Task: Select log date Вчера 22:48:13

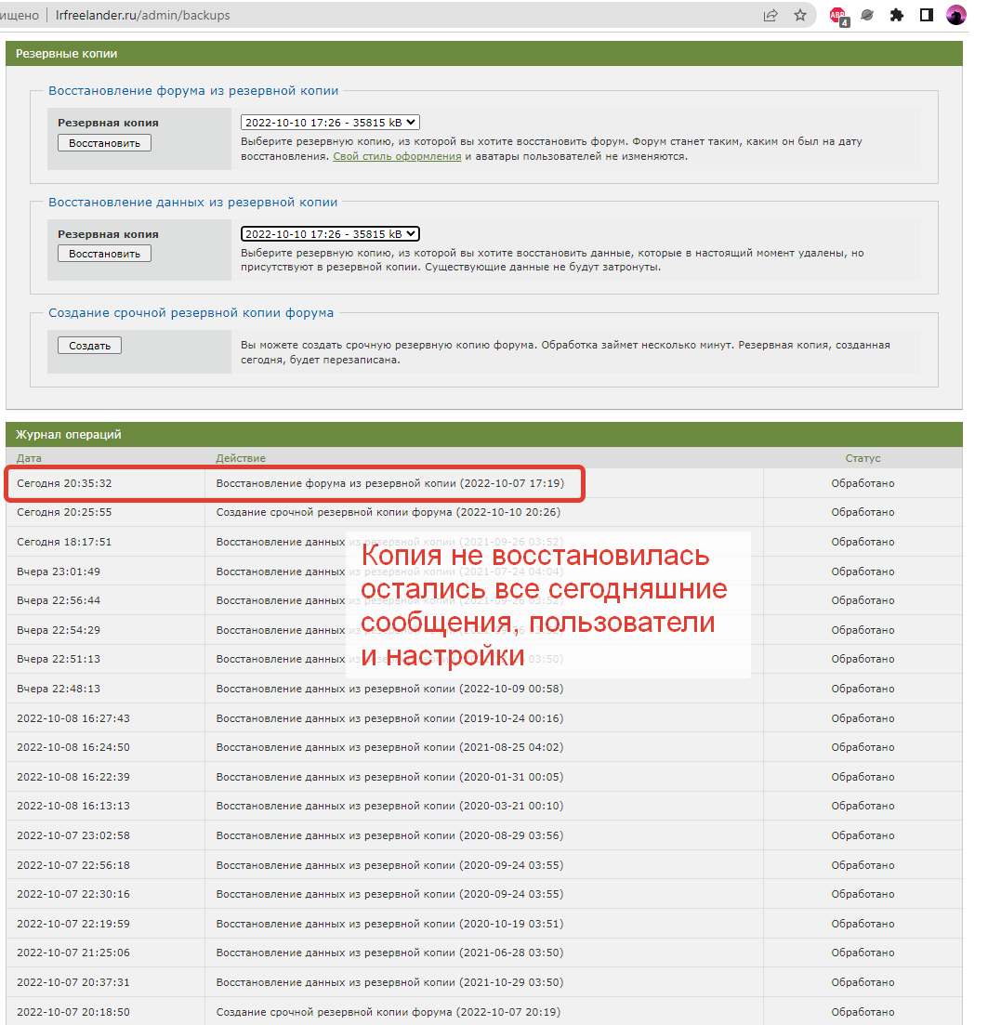Action: tap(59, 689)
